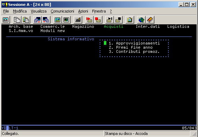Click the start macro recording icon
The height and width of the screenshot is (137, 198).
coord(89,20)
